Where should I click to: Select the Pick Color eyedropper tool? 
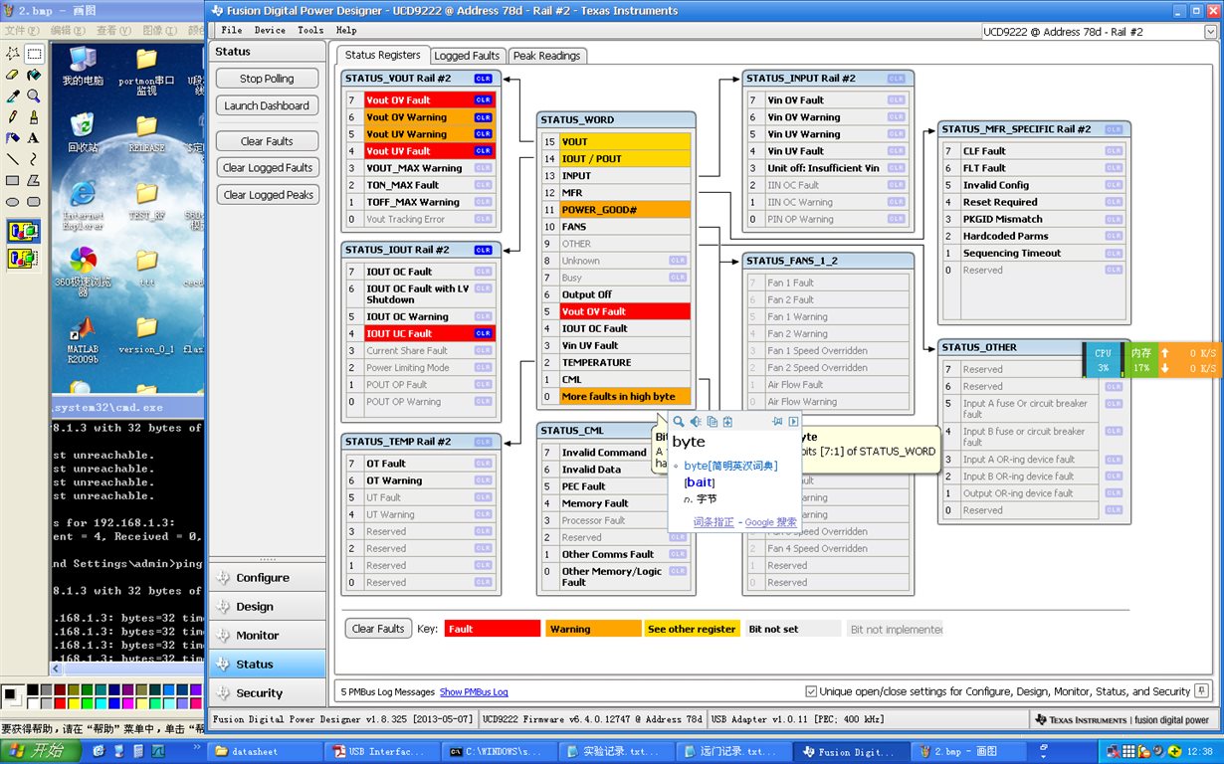coord(13,96)
